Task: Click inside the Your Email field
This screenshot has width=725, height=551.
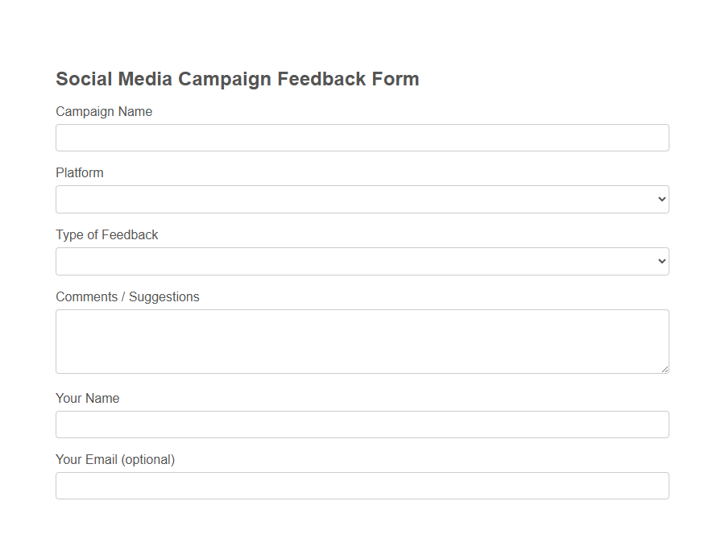Action: tap(362, 485)
